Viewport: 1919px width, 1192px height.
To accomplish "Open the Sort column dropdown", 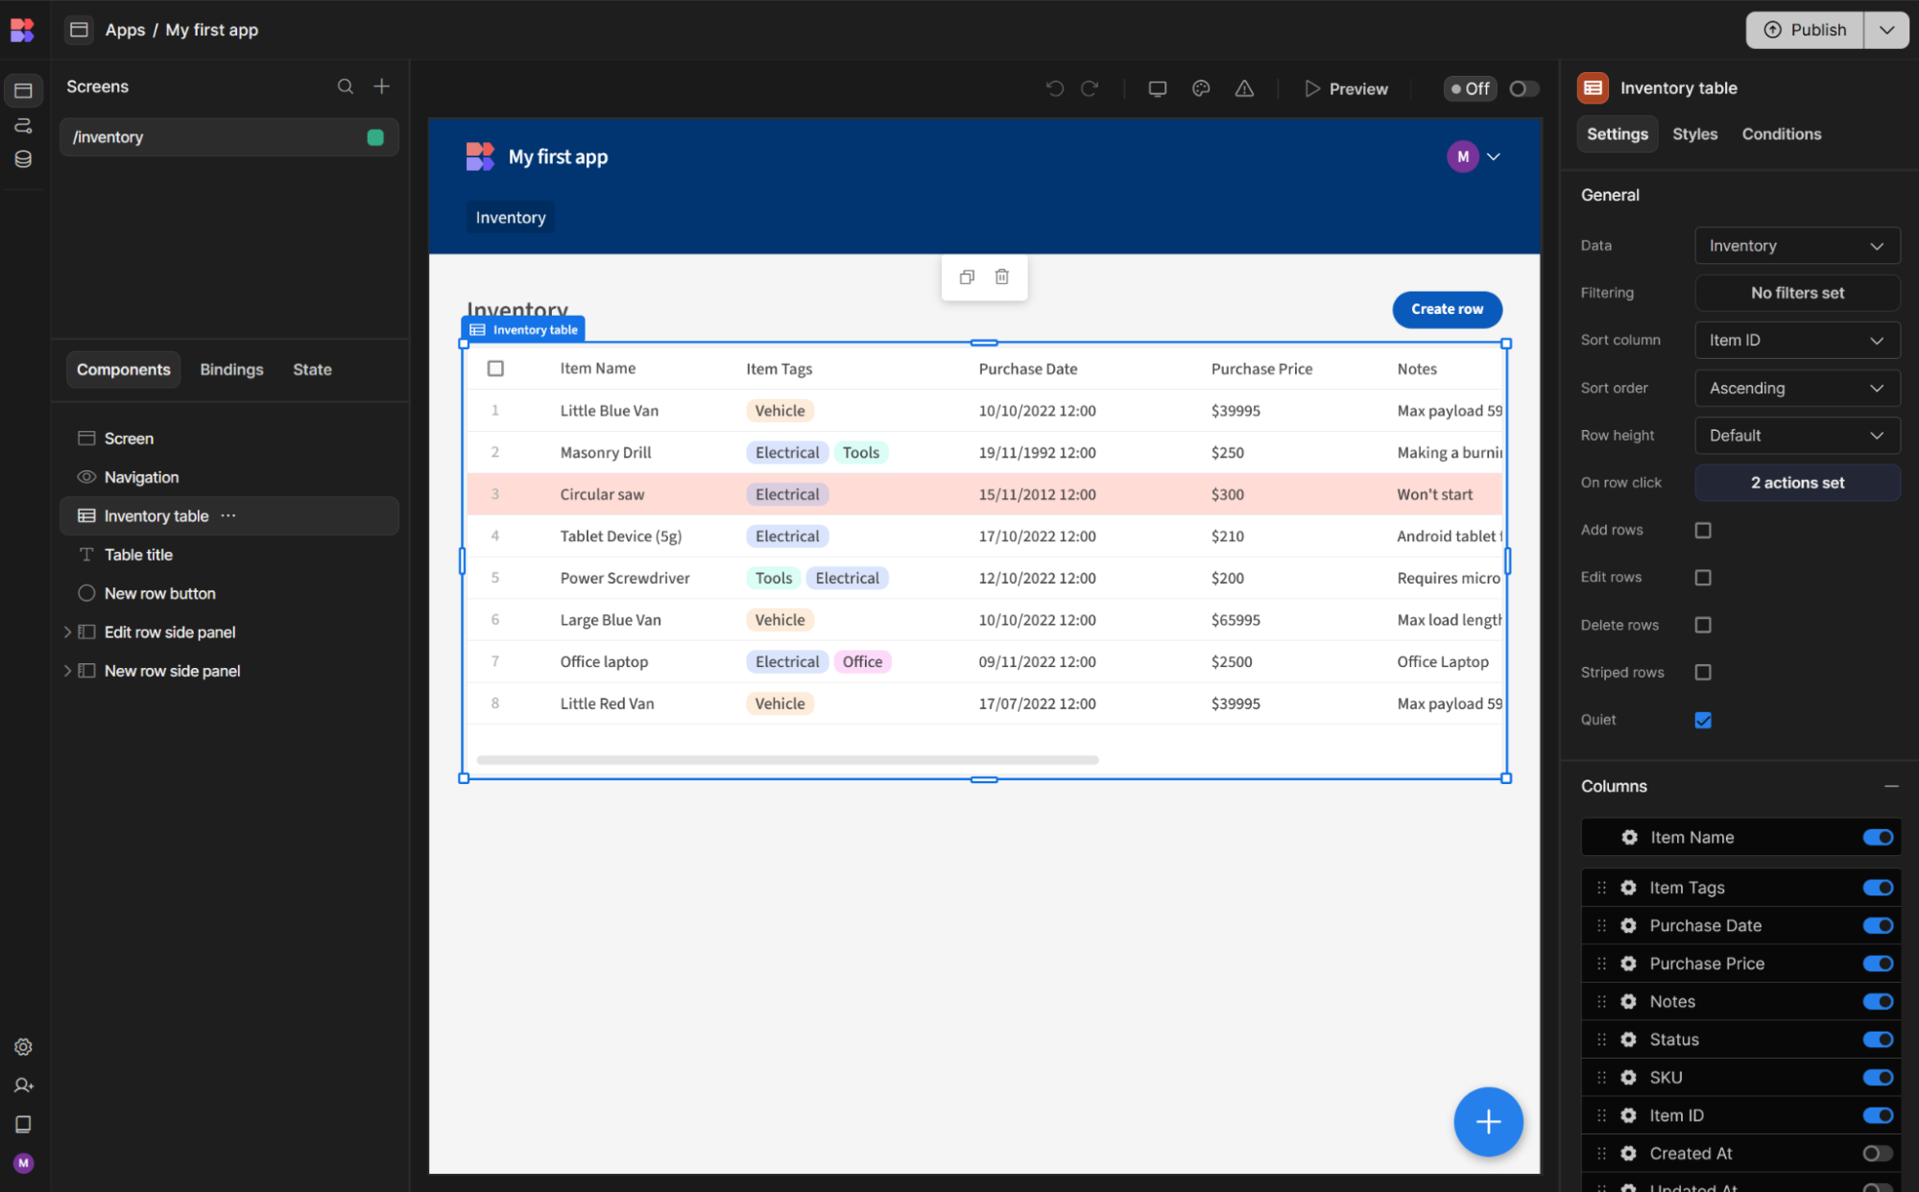I will coord(1797,340).
